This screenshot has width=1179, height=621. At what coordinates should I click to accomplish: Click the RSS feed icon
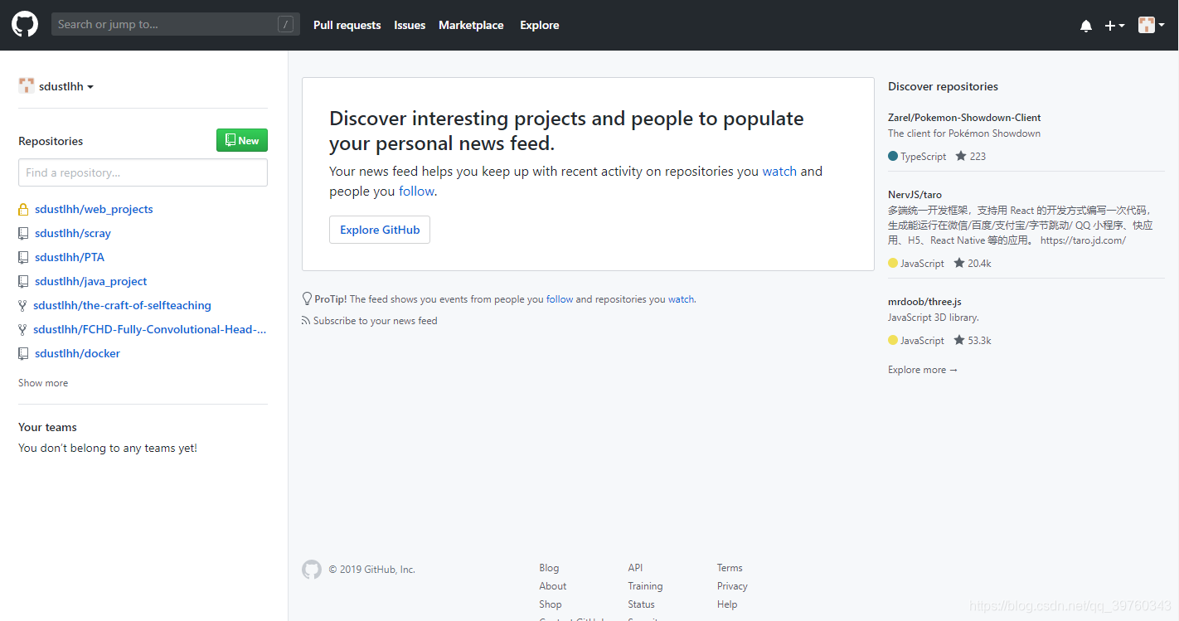tap(306, 321)
